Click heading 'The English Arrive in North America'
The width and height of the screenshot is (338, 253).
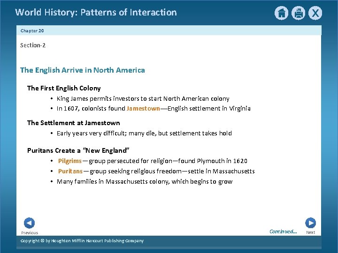pos(82,70)
